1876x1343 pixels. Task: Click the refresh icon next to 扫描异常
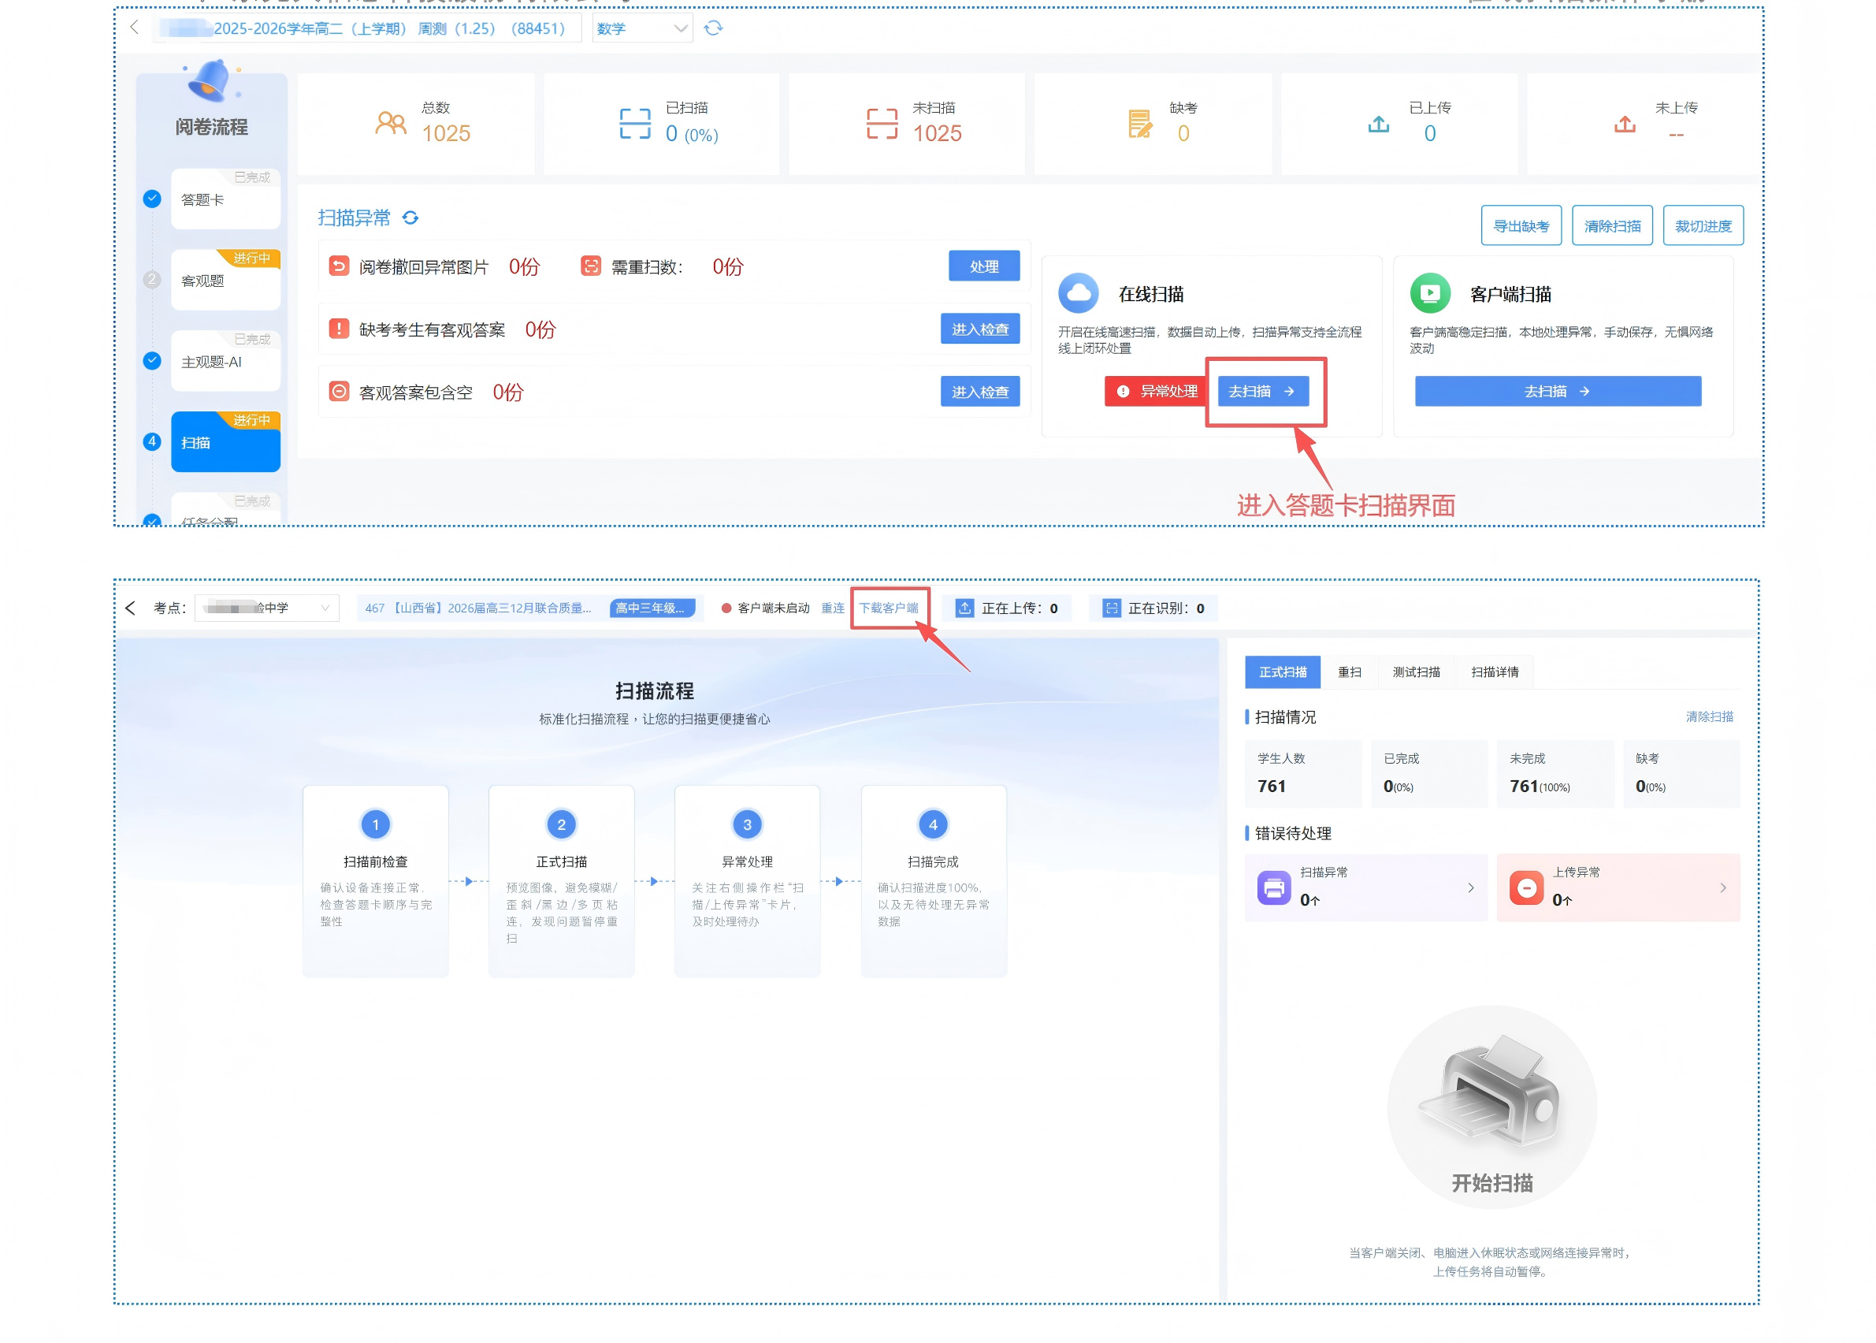coord(410,218)
